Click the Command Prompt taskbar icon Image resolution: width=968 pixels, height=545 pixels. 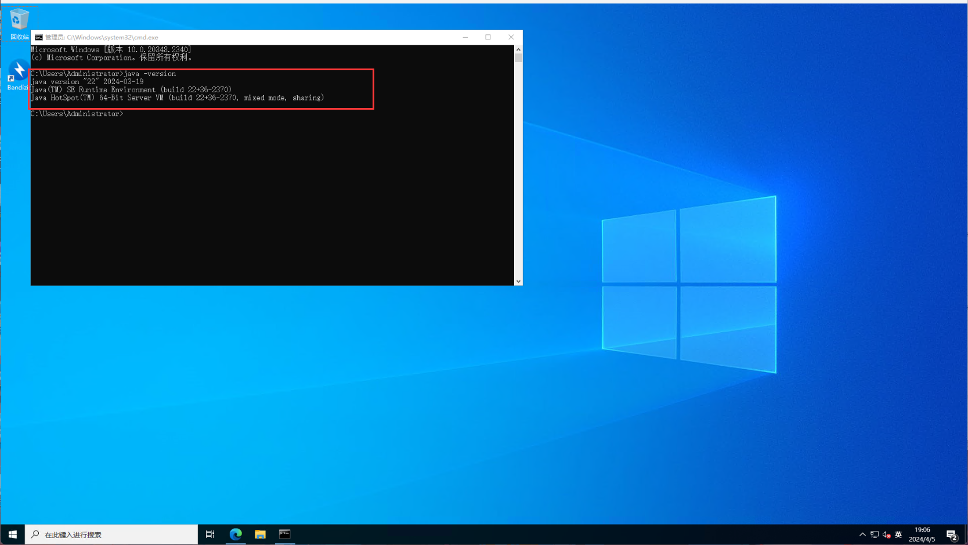click(284, 535)
